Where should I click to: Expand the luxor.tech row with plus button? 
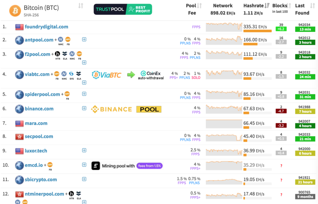(x=84, y=150)
